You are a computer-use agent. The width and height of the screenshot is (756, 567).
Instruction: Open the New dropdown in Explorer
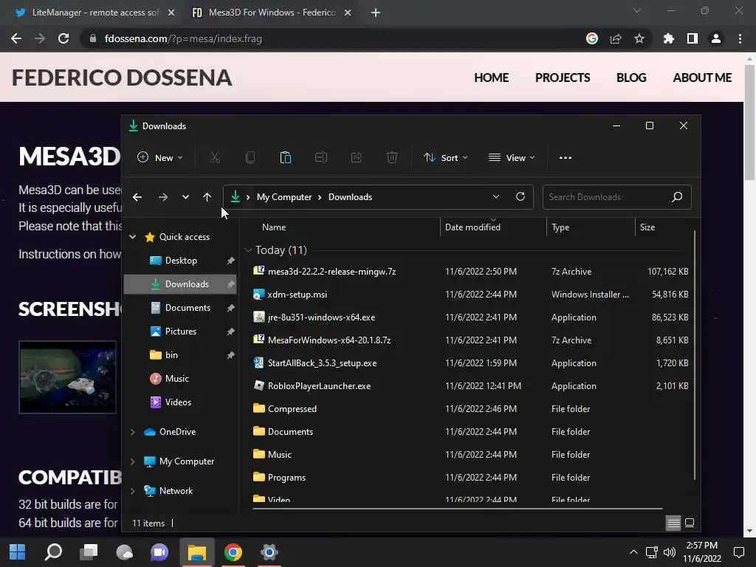pyautogui.click(x=160, y=158)
